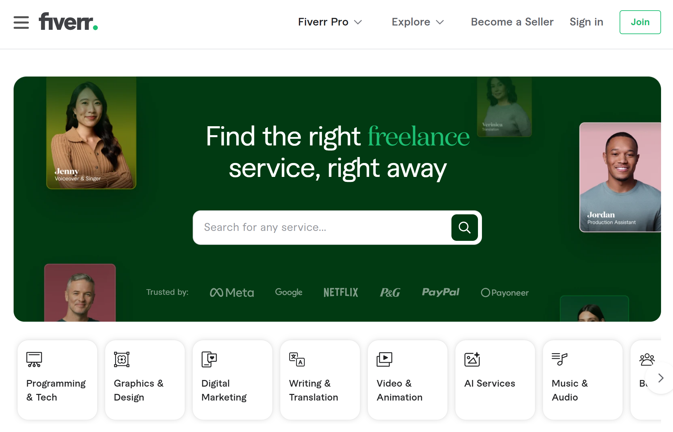The width and height of the screenshot is (673, 432).
Task: Click the Fiverr logo
Action: click(x=67, y=22)
